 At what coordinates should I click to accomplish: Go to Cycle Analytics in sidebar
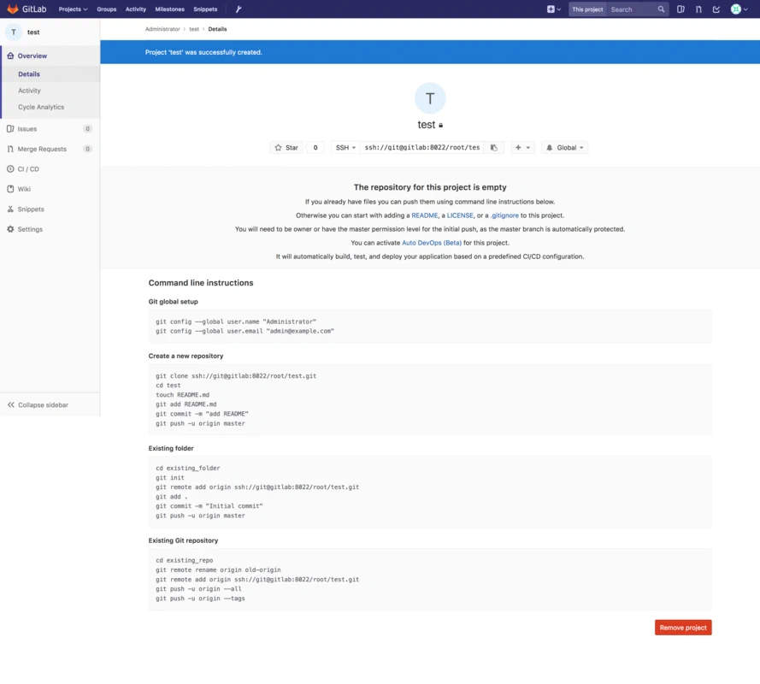[41, 108]
